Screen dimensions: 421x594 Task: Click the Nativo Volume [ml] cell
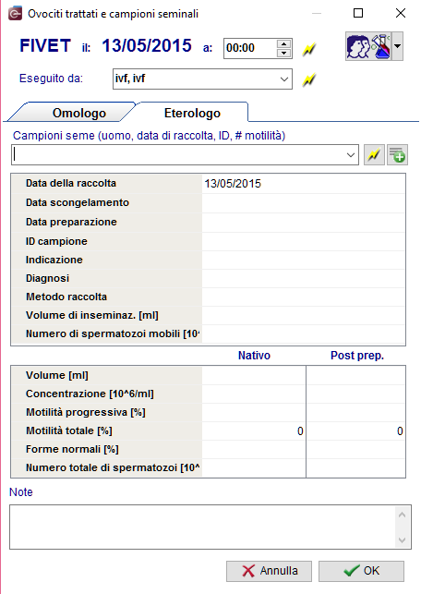(x=254, y=375)
